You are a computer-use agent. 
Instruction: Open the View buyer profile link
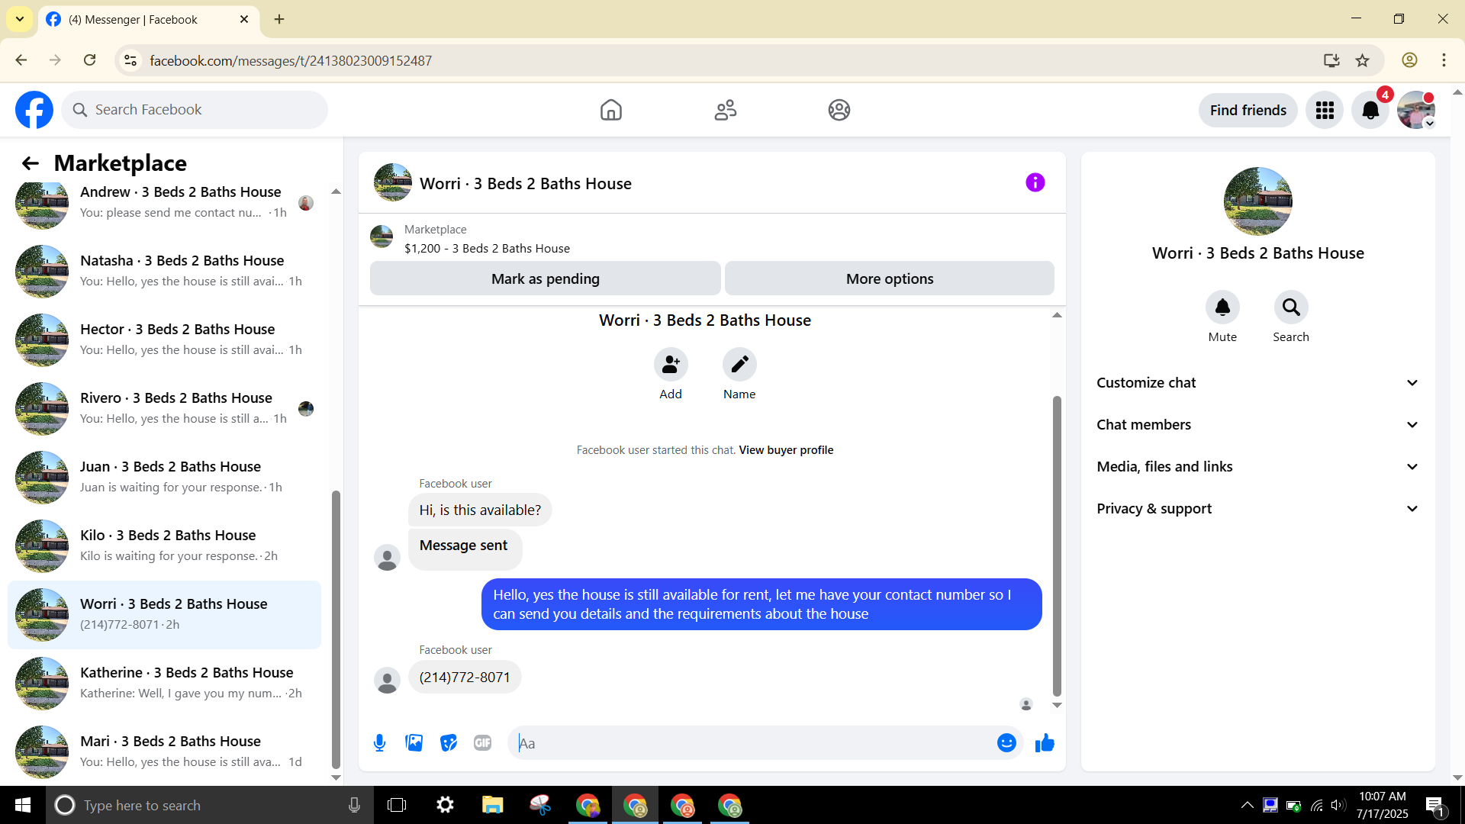[786, 450]
